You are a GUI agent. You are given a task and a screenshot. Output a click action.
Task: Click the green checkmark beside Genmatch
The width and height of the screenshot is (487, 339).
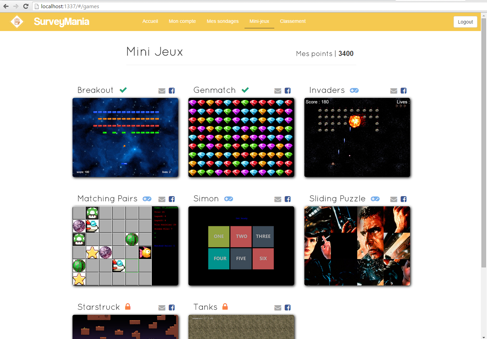pos(245,90)
